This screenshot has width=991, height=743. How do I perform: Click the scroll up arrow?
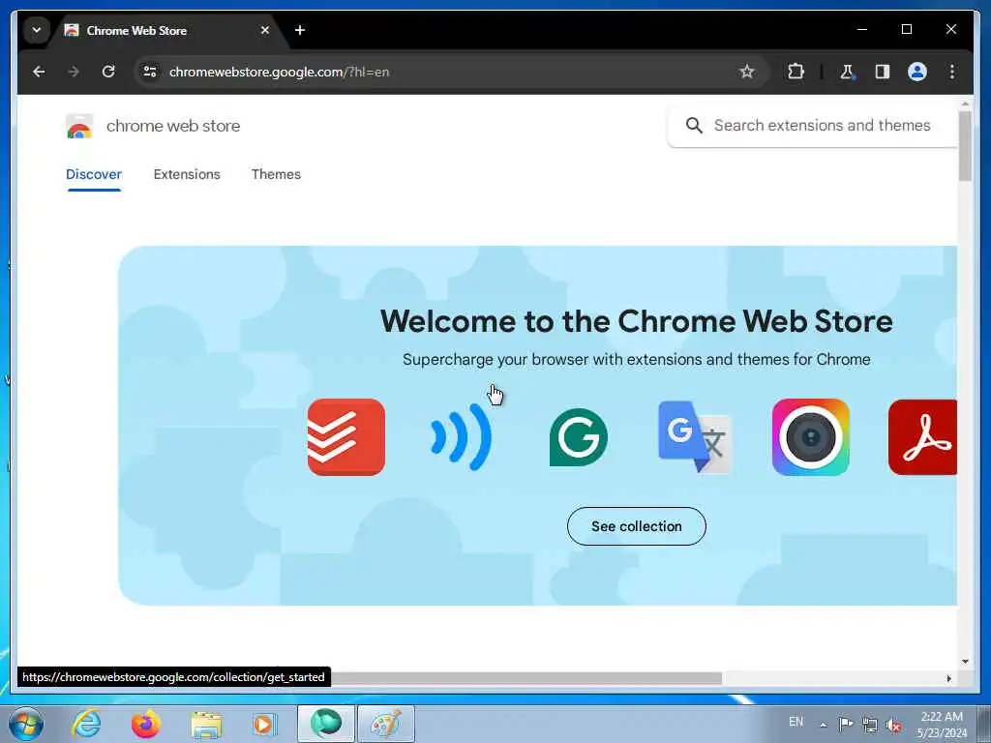(965, 104)
